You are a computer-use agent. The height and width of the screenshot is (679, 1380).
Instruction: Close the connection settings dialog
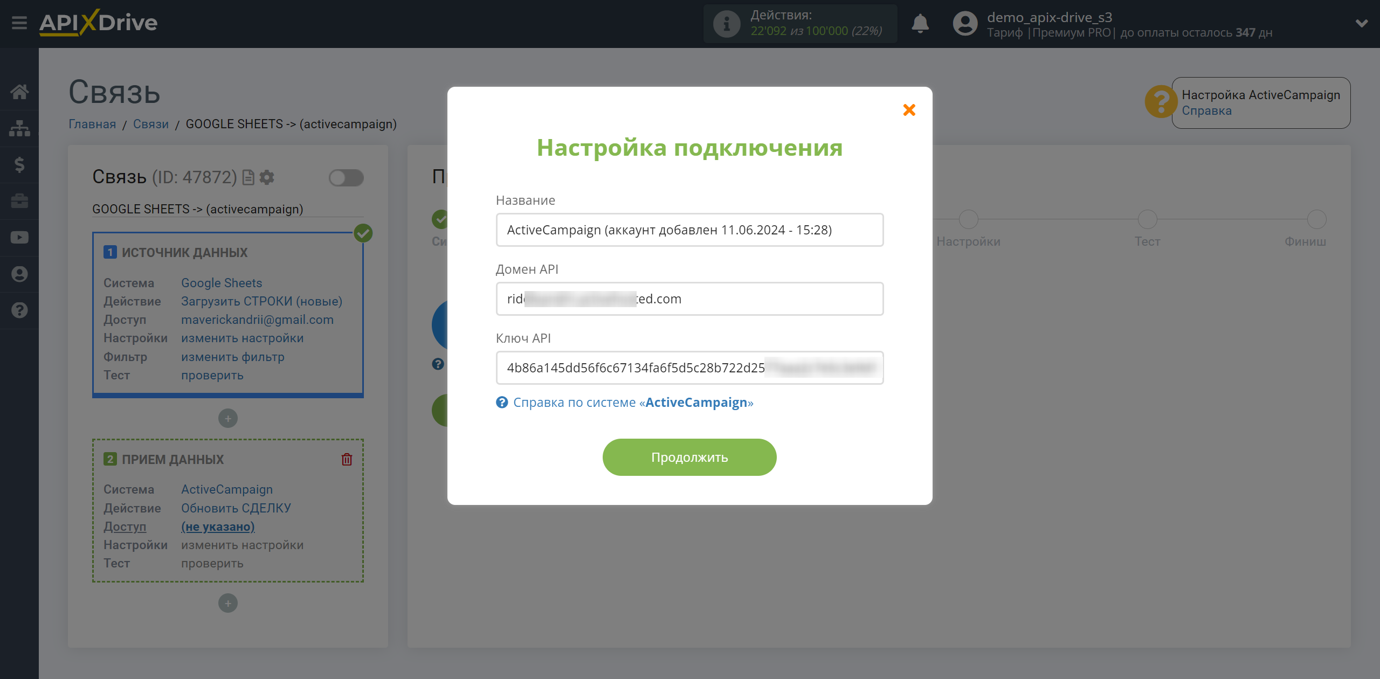pos(909,110)
